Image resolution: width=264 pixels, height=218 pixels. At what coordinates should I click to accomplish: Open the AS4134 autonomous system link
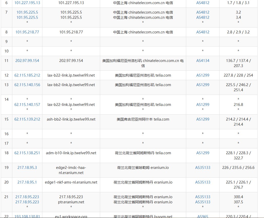point(203,60)
